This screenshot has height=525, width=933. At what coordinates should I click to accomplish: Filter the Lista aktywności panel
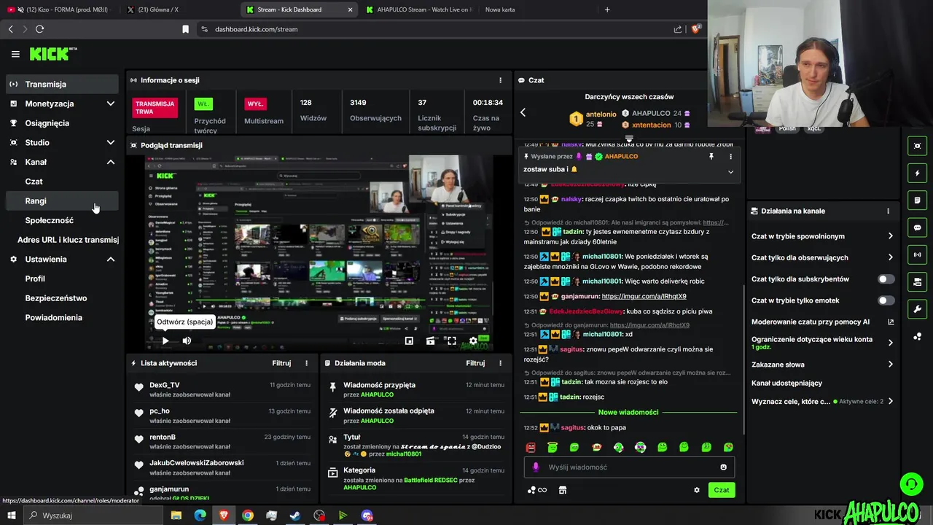pos(281,363)
